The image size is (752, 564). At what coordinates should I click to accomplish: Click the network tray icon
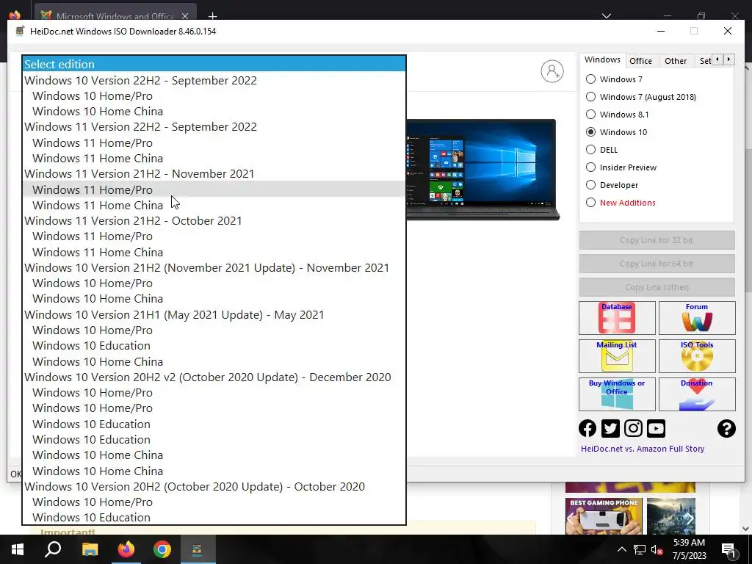coord(640,550)
